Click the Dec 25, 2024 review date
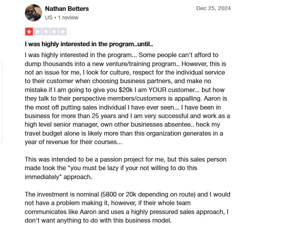The height and width of the screenshot is (228, 288). click(213, 8)
